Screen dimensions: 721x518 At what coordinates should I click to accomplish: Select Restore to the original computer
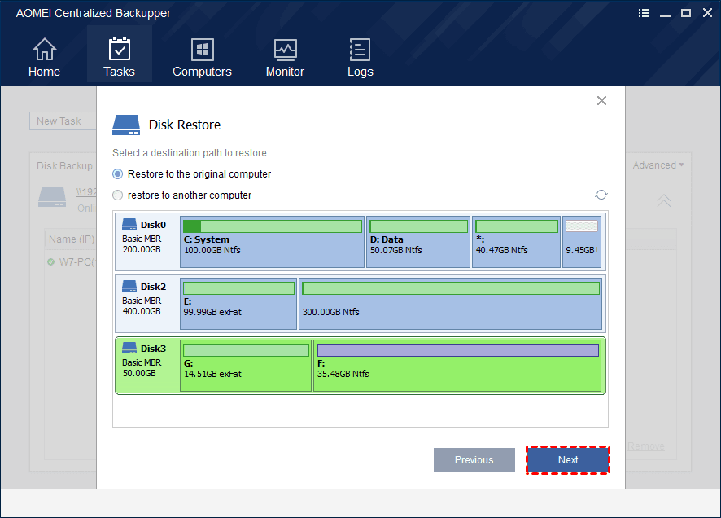[118, 174]
